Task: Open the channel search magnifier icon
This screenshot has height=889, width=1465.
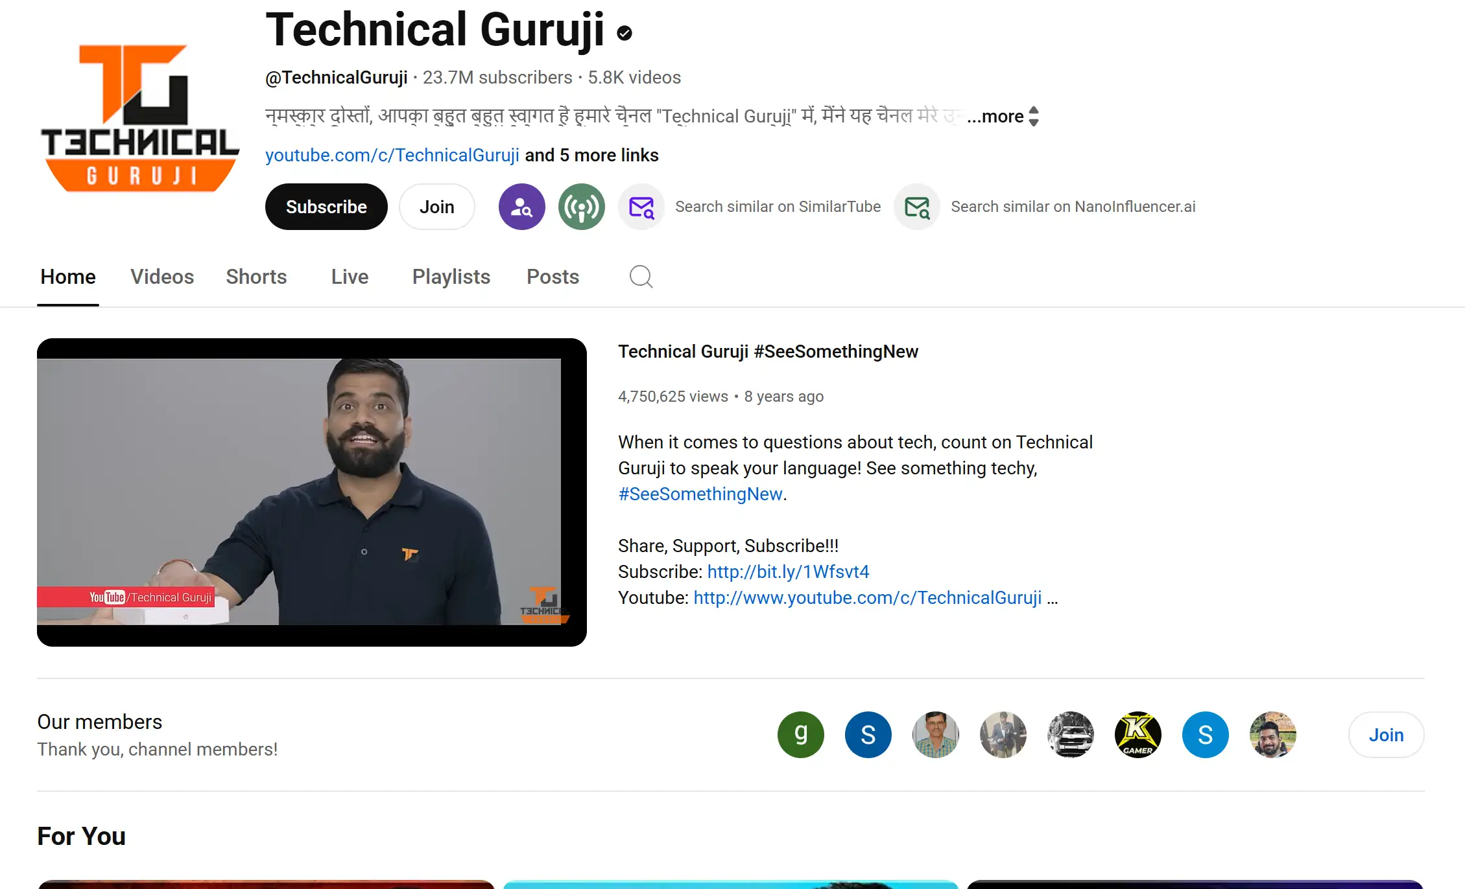Action: (641, 277)
